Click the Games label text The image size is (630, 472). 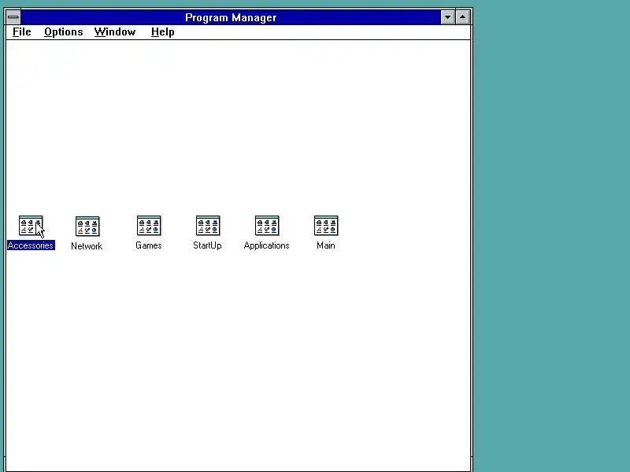[149, 245]
